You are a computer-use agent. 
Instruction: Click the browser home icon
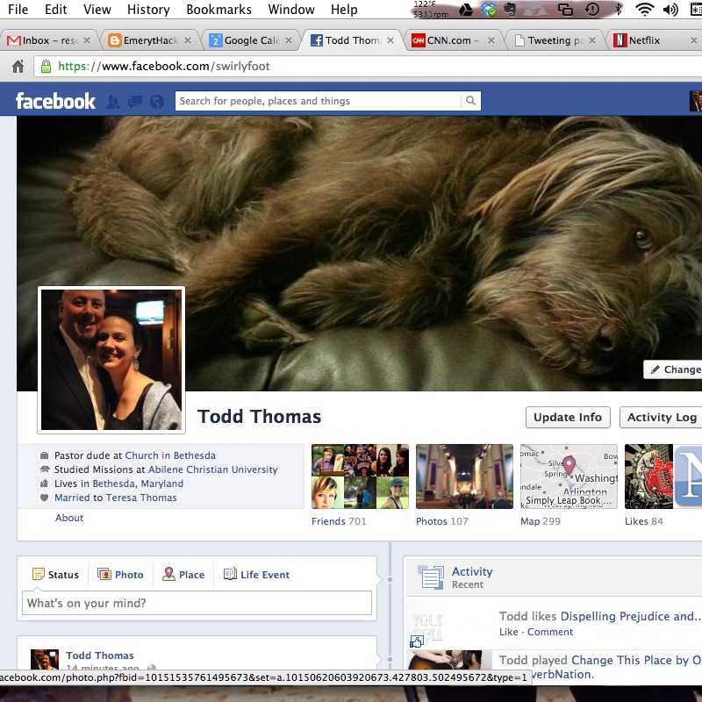click(x=18, y=67)
